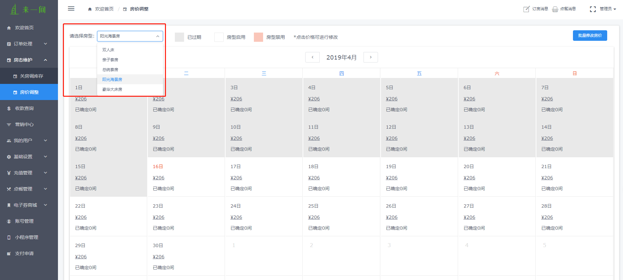
Task: Choose 豪华大床房 option in dropdown
Action: (x=112, y=89)
